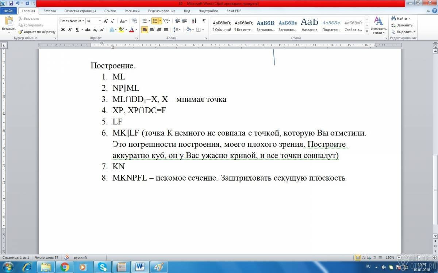Toggle italic formatting (К)

point(70,30)
